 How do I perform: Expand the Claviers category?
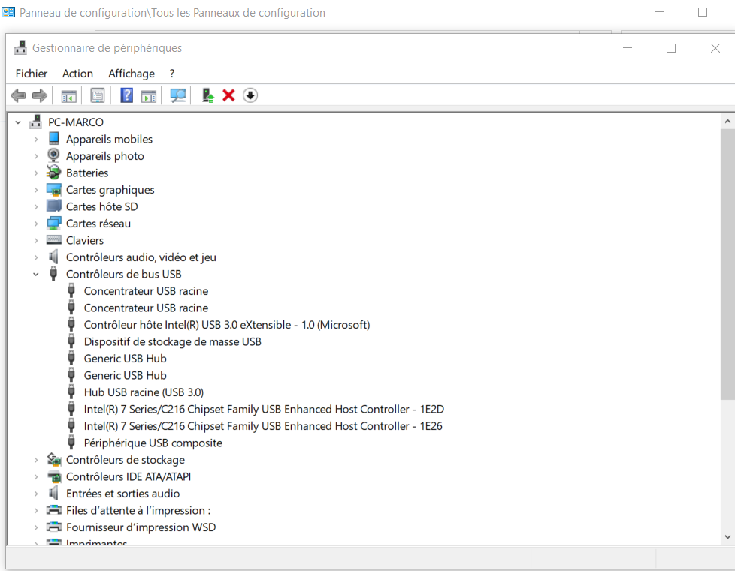pos(36,240)
